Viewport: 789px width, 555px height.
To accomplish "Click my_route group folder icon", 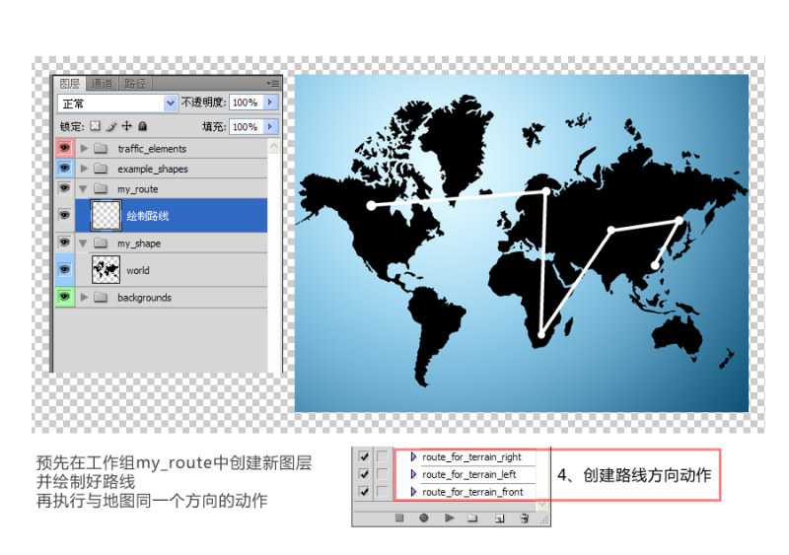I will 102,188.
